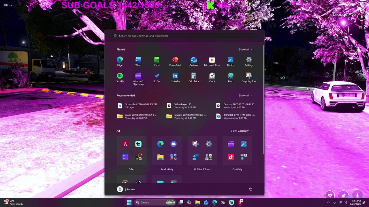Screen dimensions: 369x207
Task: Show all recommended items
Action: 246,95
